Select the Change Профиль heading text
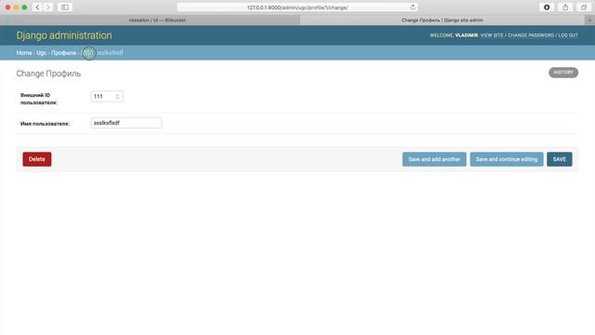595x335 pixels. 48,74
